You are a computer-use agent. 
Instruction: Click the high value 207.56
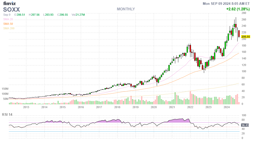(35, 15)
